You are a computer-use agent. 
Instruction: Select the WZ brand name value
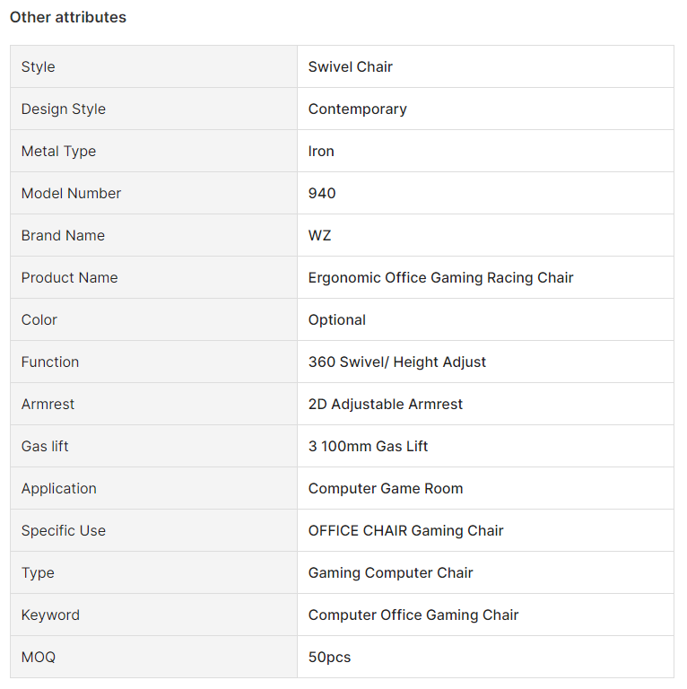tap(319, 236)
